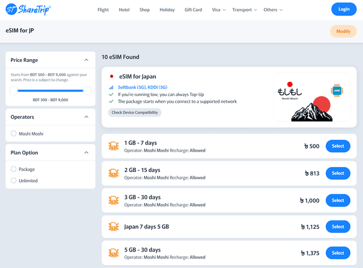
Task: Click the eSIM chip icon in the banner image
Action: pos(337,90)
